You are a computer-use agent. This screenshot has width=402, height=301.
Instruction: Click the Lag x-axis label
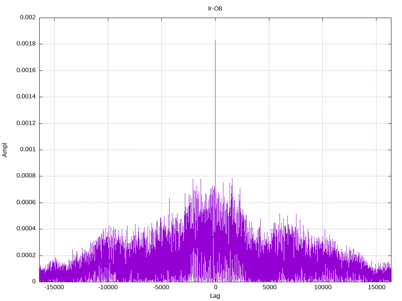[x=215, y=296]
